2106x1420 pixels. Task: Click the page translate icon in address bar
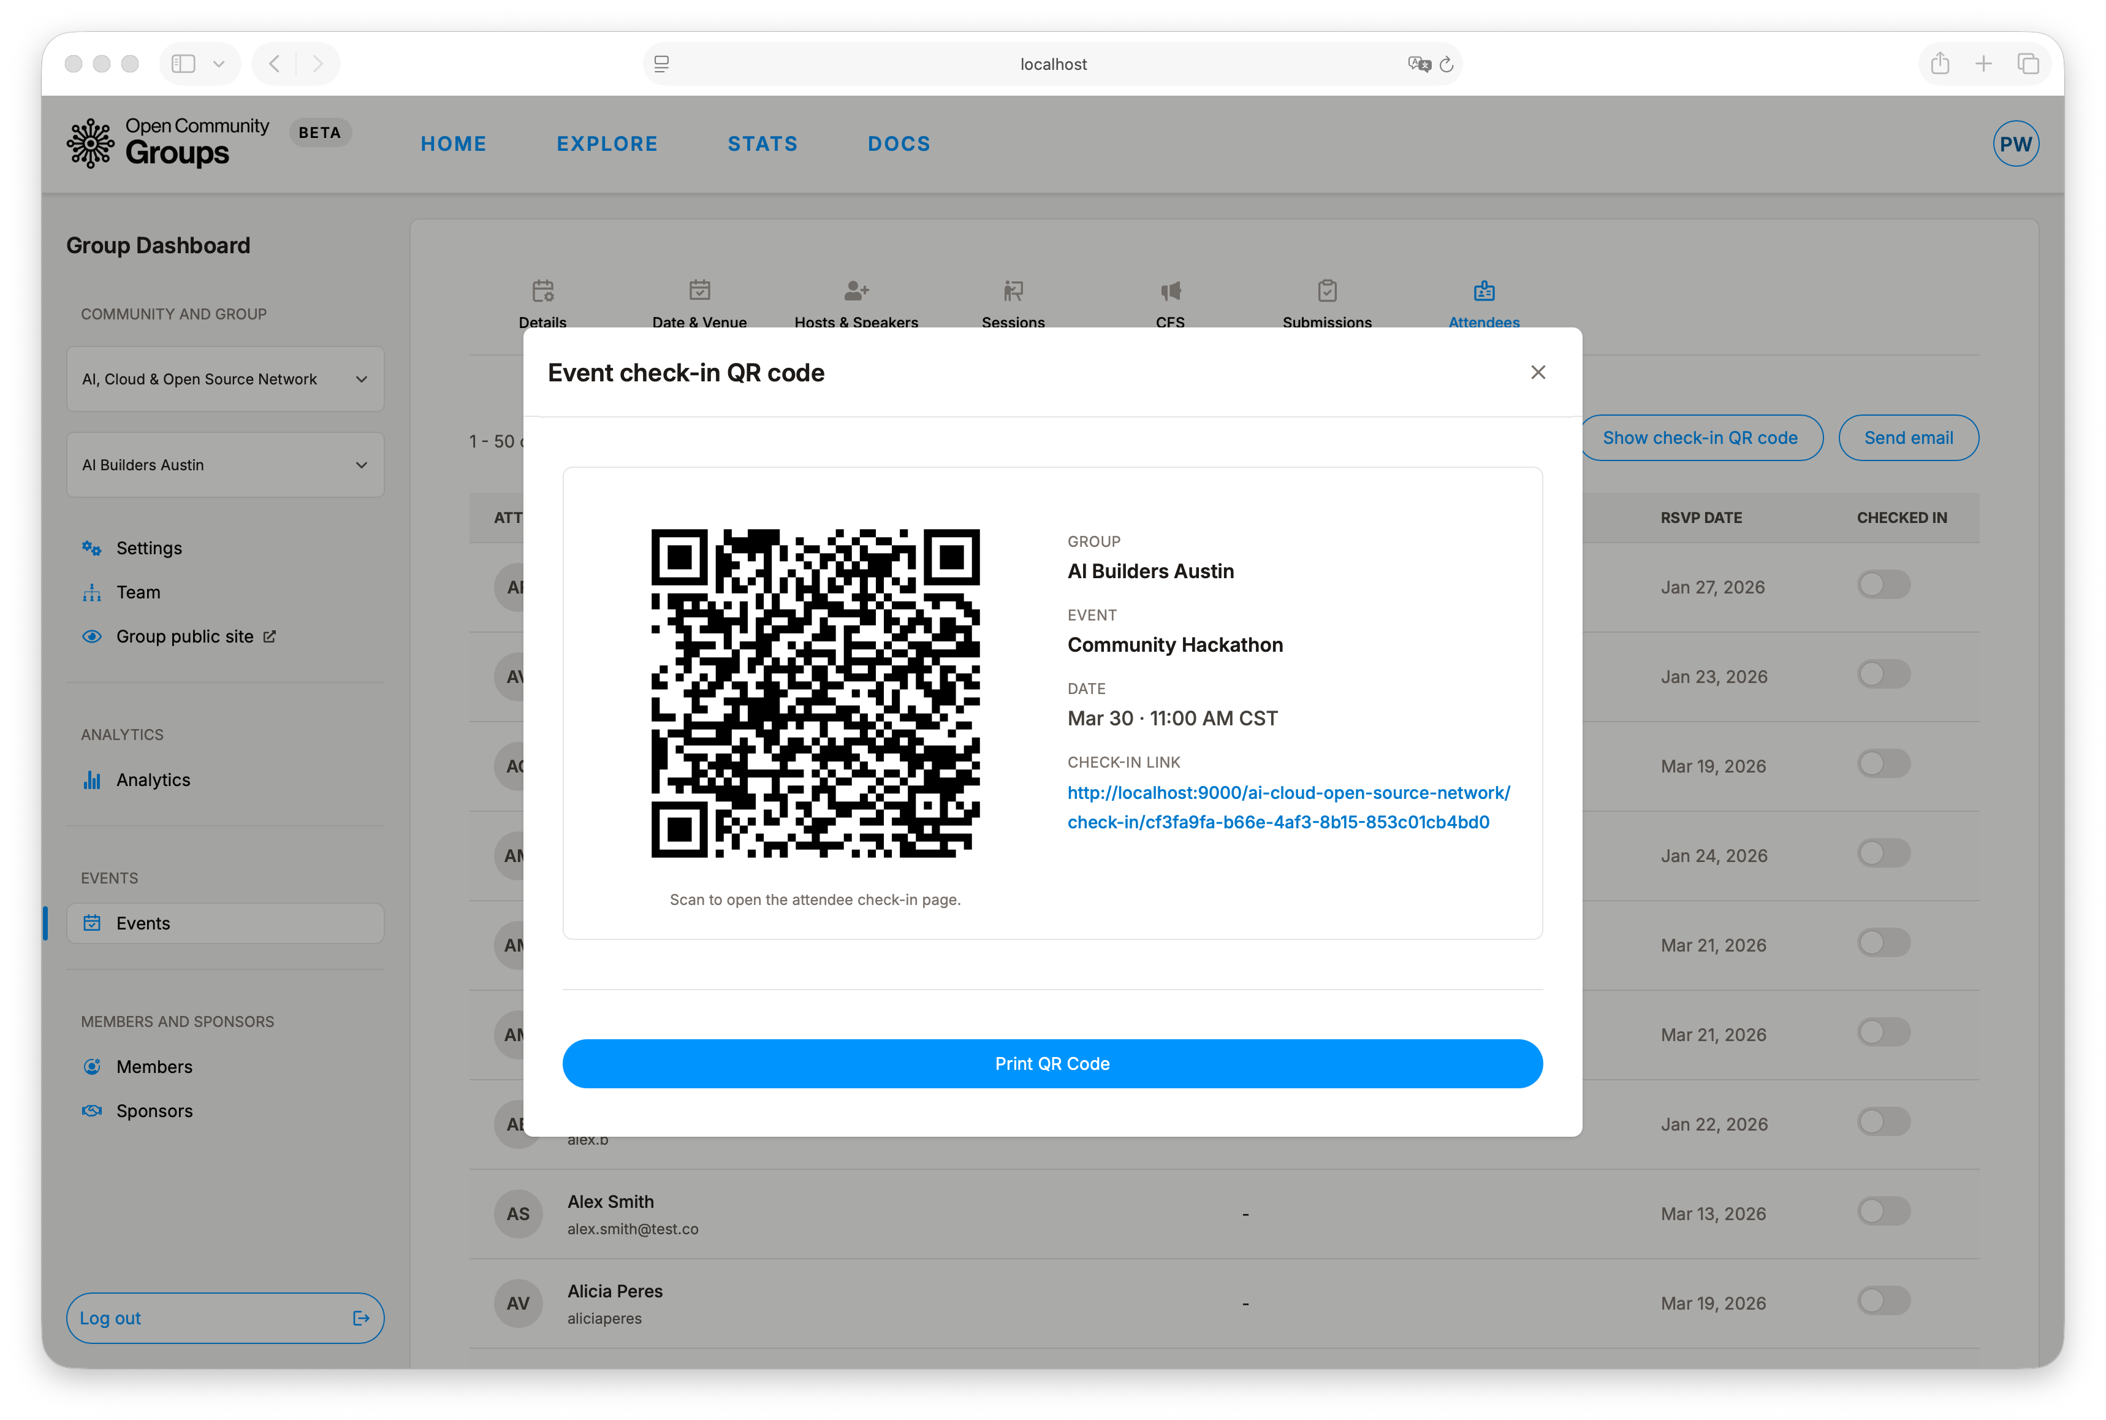click(1418, 63)
